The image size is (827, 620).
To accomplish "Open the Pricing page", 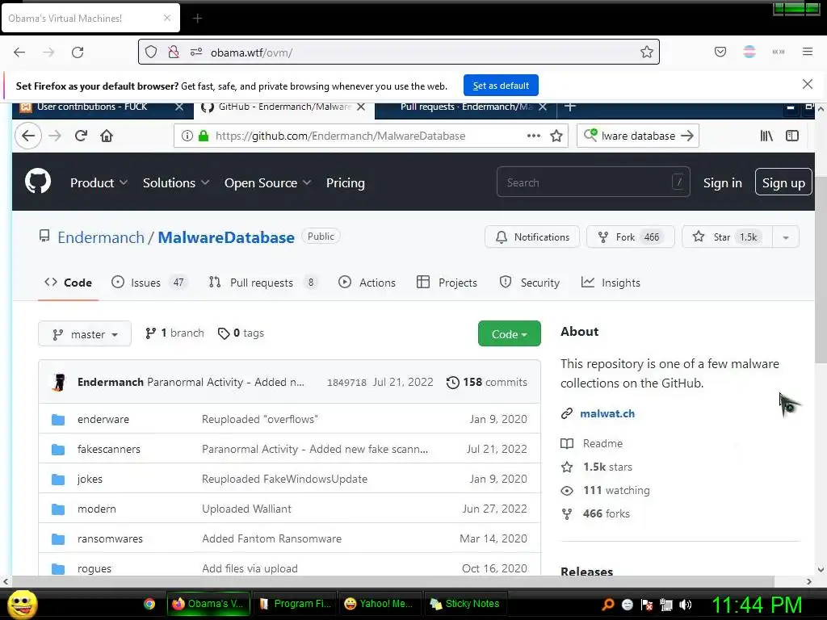I will [346, 183].
